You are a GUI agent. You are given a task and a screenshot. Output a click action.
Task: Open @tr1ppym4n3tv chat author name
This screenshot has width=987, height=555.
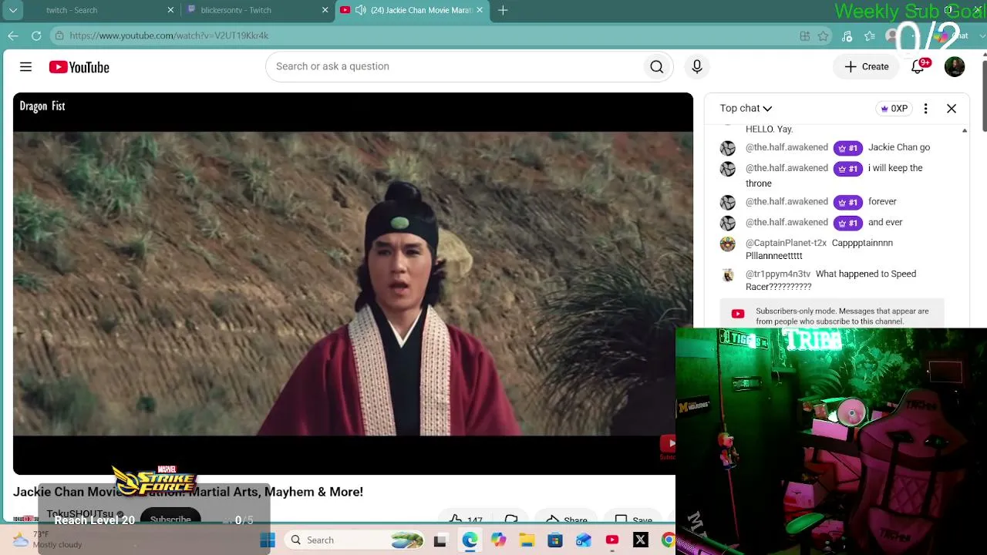coord(778,274)
